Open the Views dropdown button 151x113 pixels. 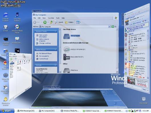click(78, 22)
